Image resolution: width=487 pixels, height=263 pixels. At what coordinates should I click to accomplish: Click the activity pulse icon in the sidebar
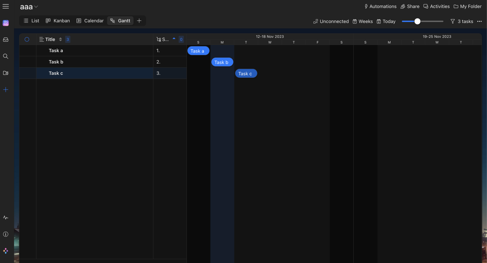(x=6, y=218)
